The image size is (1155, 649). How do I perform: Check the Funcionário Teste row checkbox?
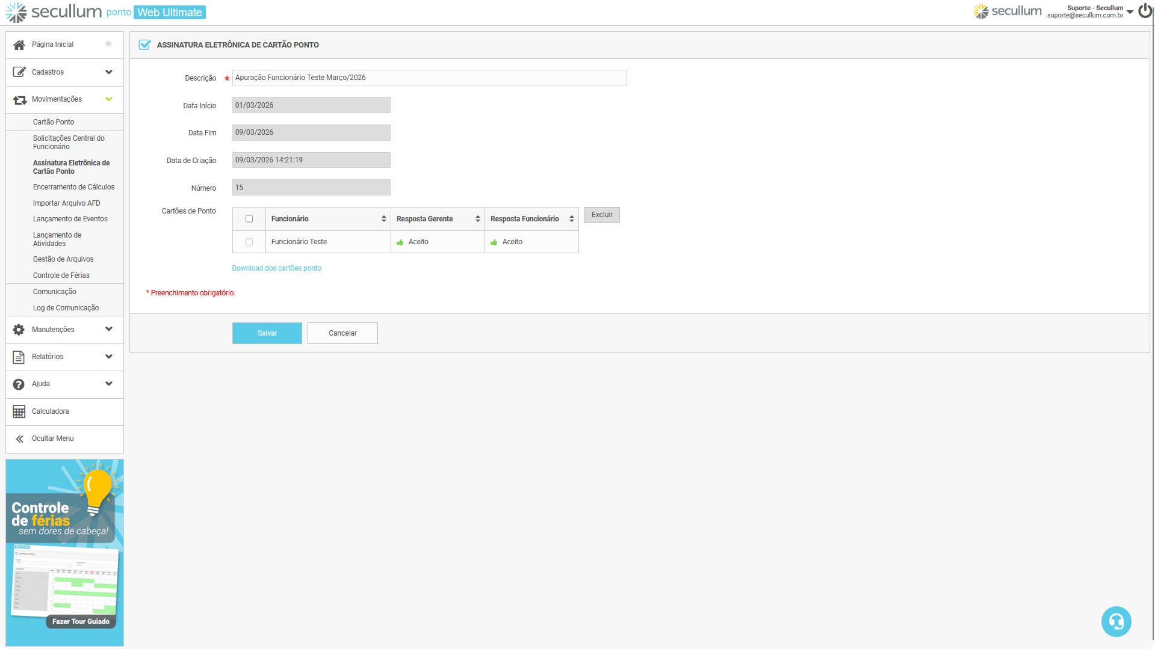point(249,242)
